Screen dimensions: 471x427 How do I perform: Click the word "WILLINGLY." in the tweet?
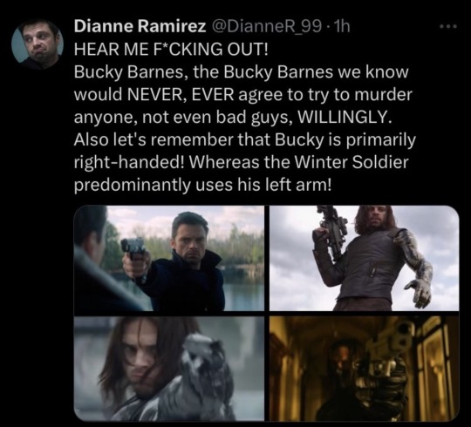[x=345, y=118]
